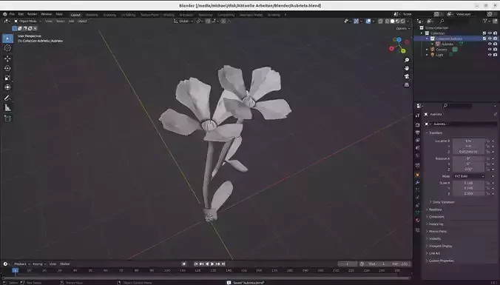The height and width of the screenshot is (285, 500).
Task: Expand the Relations panel
Action: (434, 209)
